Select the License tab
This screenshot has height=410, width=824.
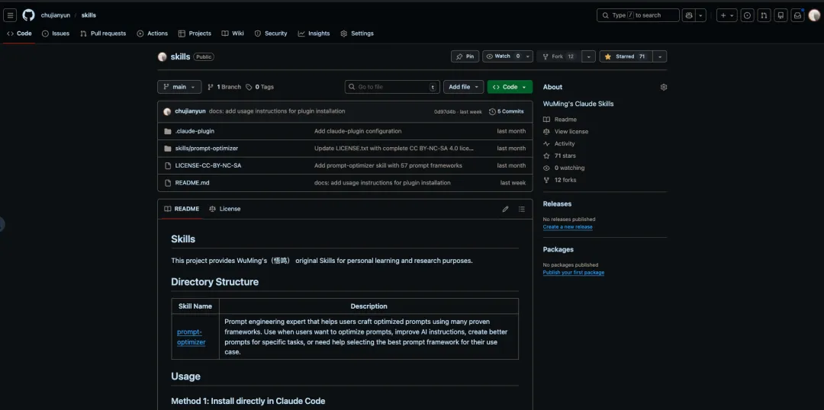click(225, 209)
